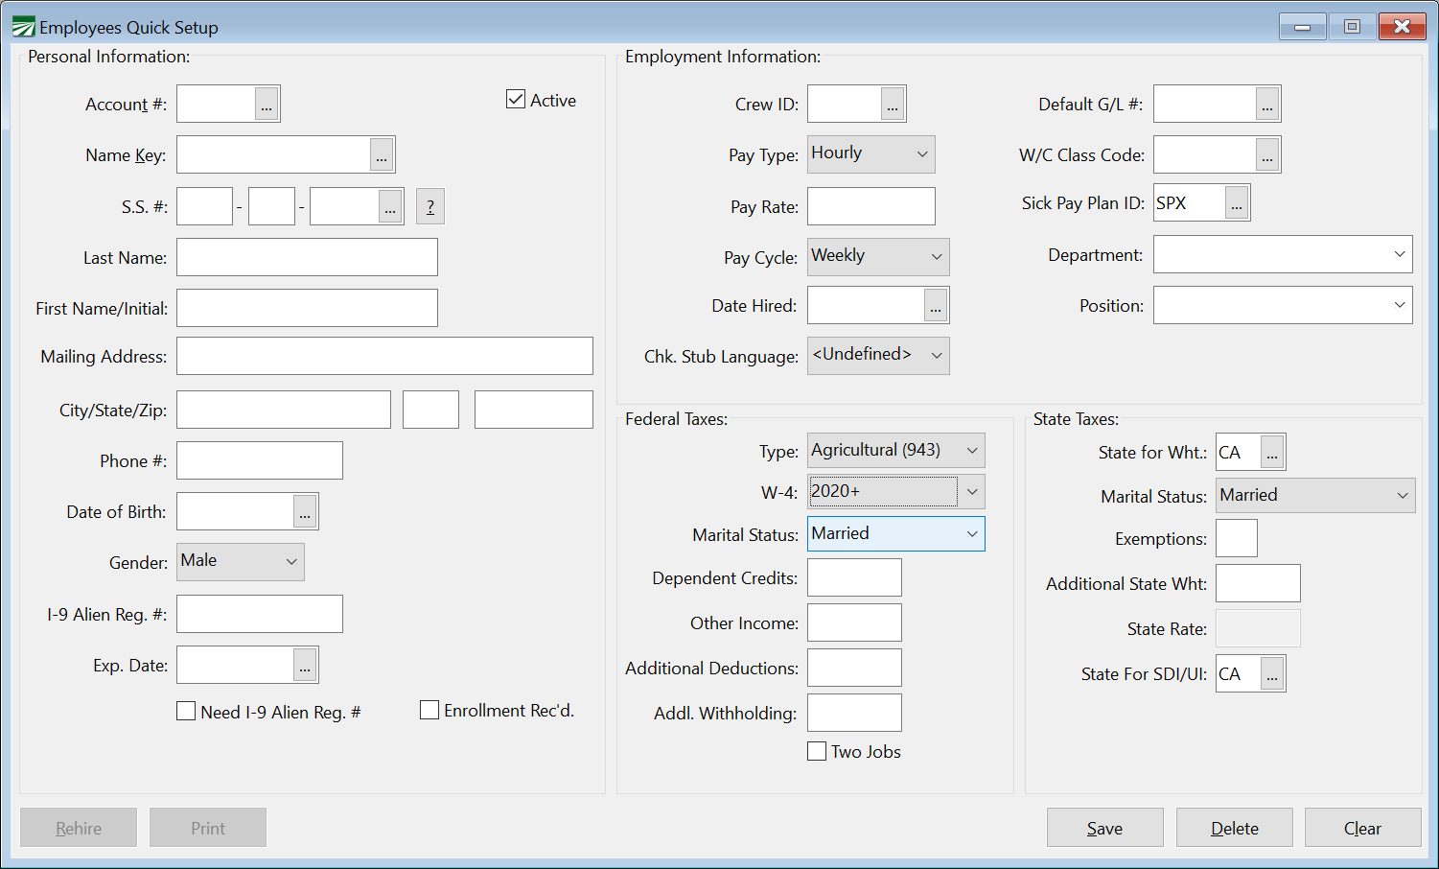Click Sick Pay Plan ID field containing SPX
1439x869 pixels.
[x=1189, y=202]
